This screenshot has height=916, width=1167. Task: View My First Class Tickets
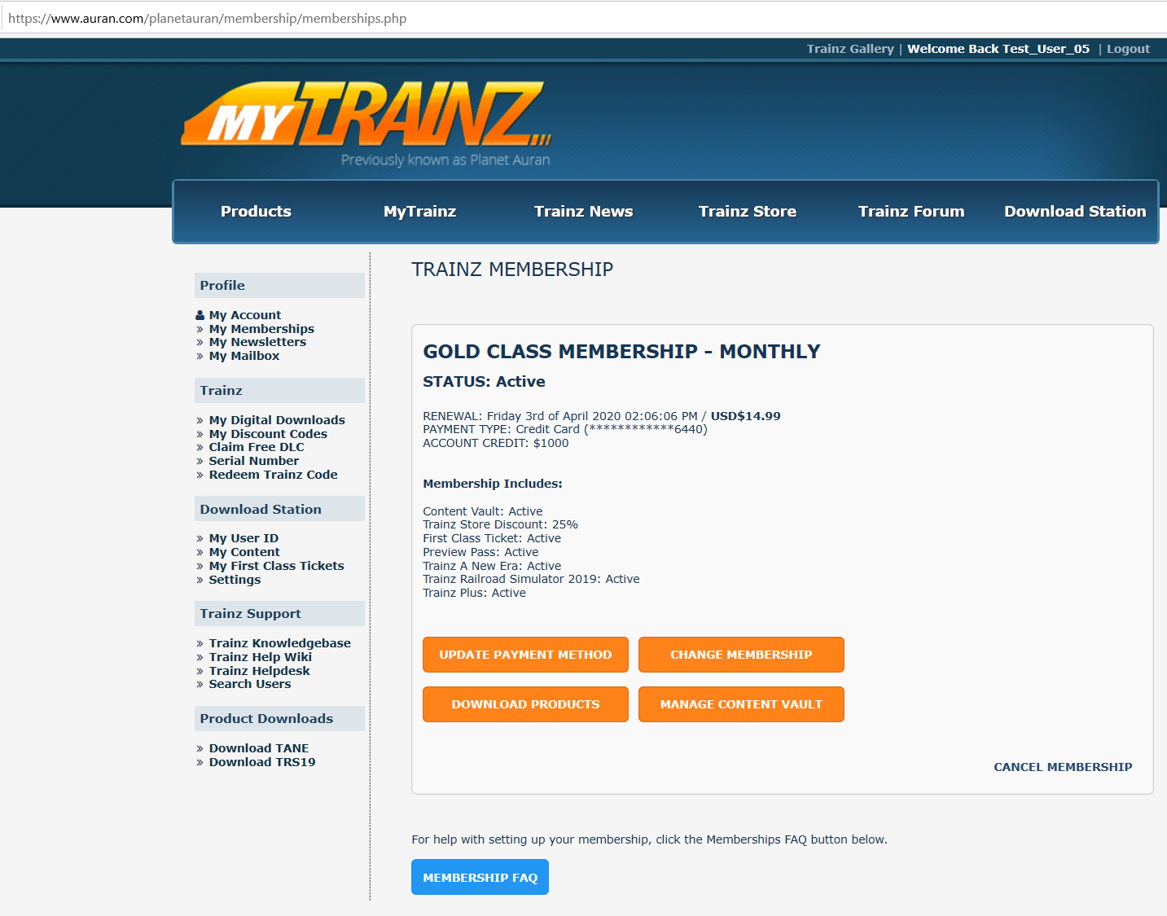(x=276, y=566)
